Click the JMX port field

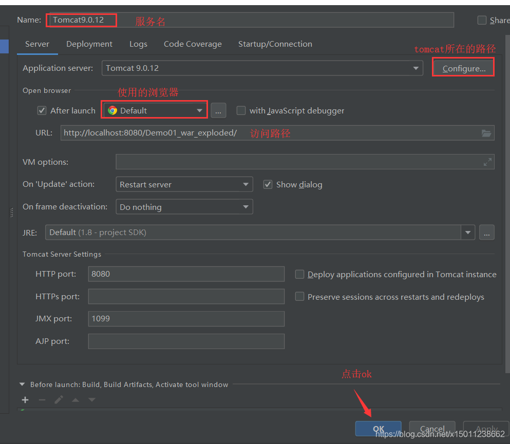[x=186, y=319]
